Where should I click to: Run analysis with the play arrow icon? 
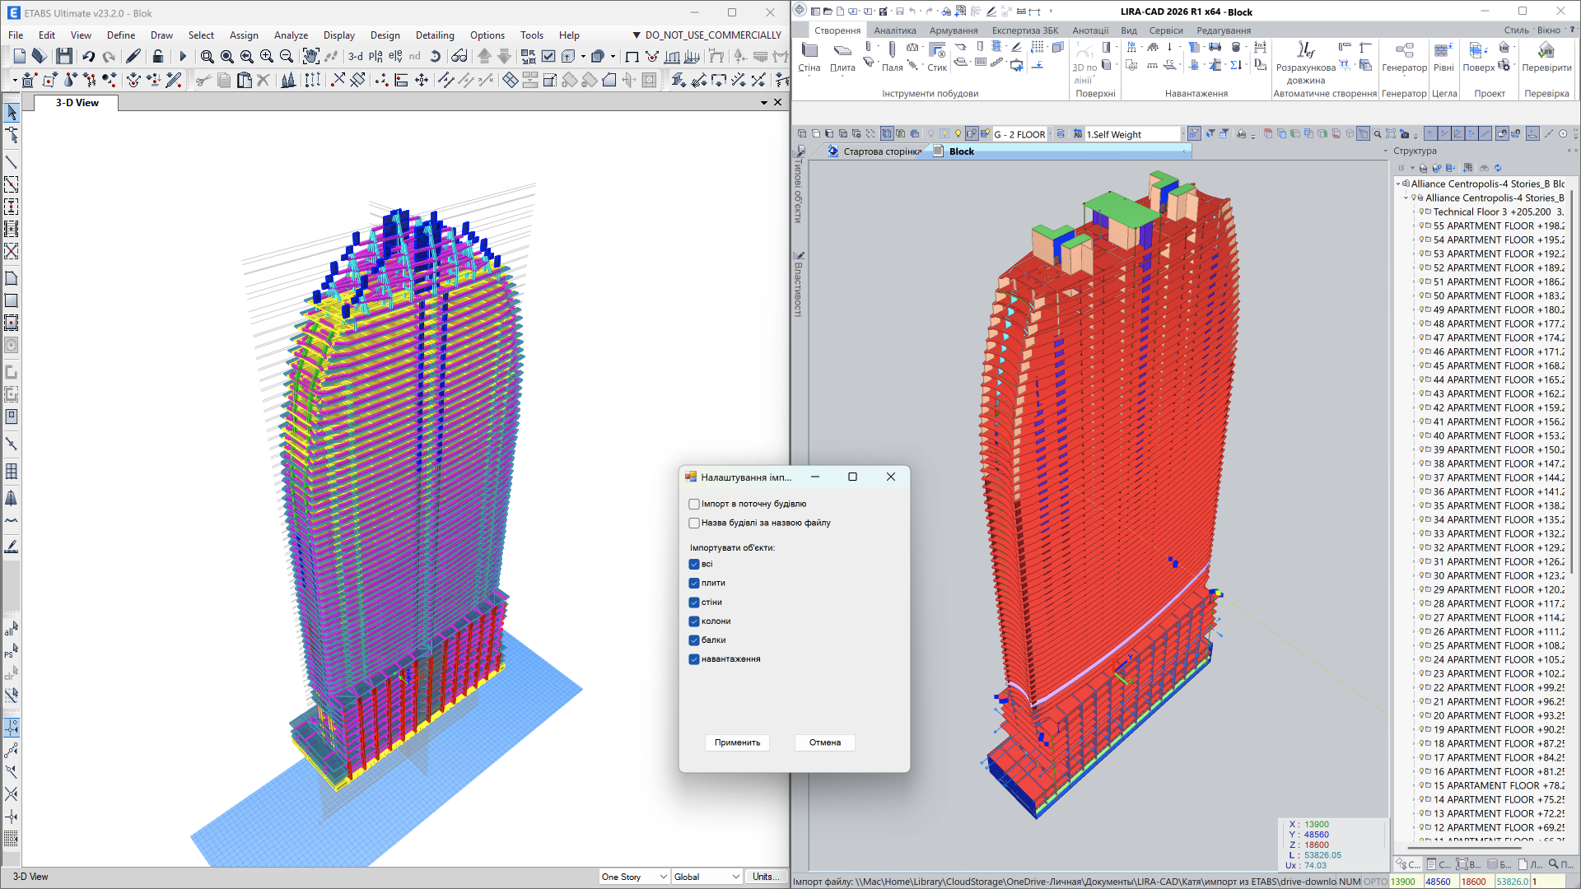coord(183,56)
